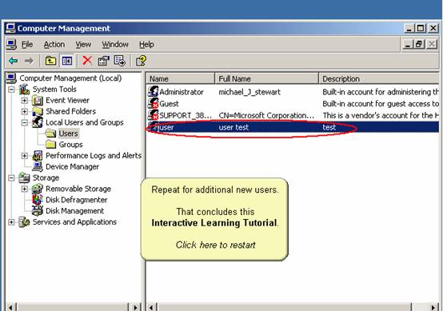Screen dimensions: 443x311
Task: Click the Back arrow toolbar icon
Action: click(13, 61)
